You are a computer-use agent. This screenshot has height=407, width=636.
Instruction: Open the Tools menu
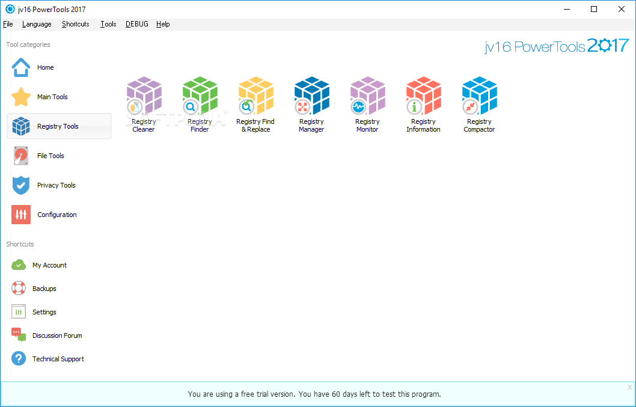click(x=108, y=24)
